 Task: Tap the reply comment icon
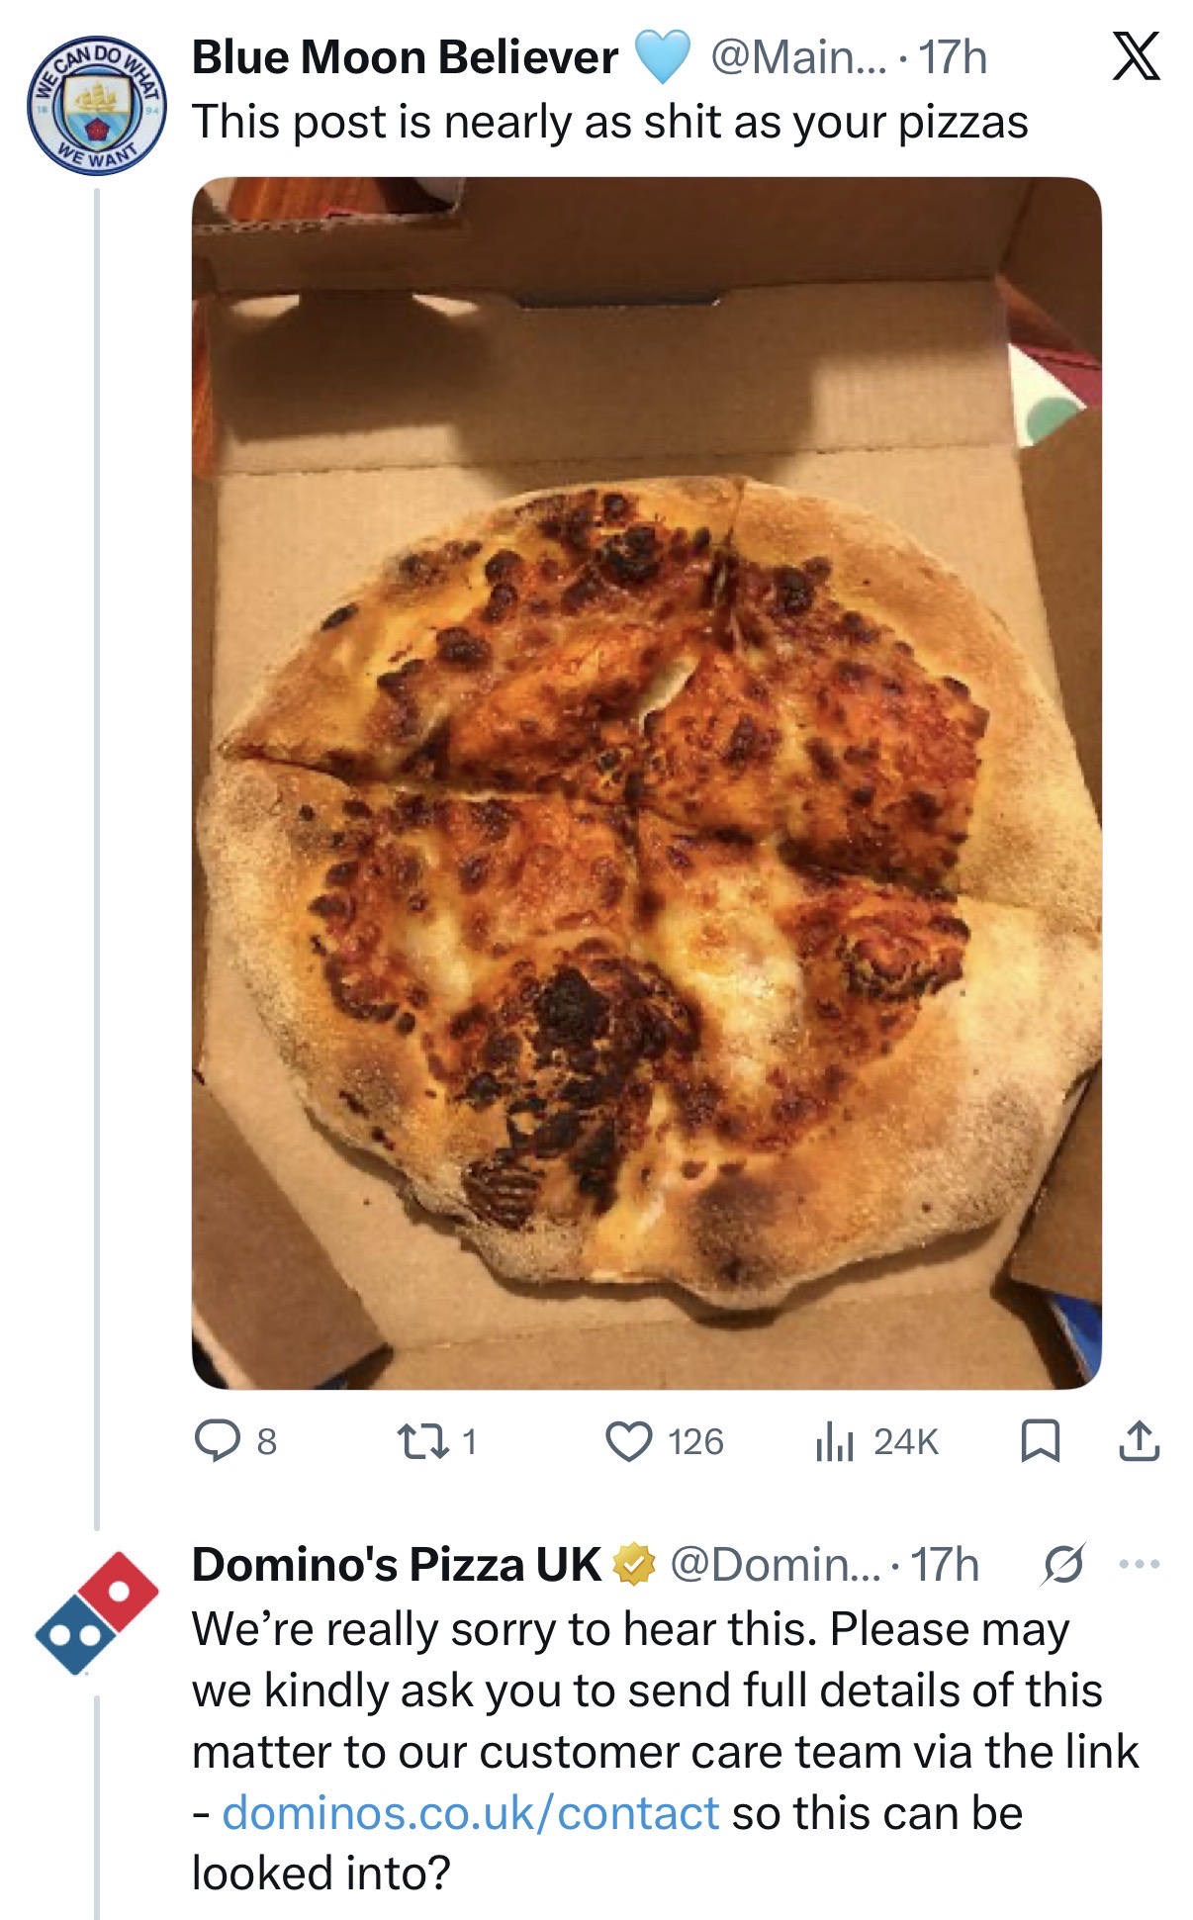(218, 1441)
